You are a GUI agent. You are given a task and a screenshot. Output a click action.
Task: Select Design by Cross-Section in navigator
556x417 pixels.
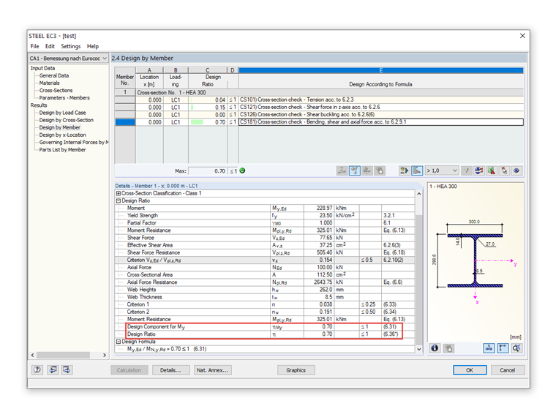coord(66,120)
